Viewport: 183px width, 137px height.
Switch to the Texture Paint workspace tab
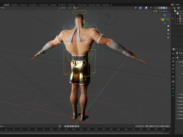pos(43,5)
